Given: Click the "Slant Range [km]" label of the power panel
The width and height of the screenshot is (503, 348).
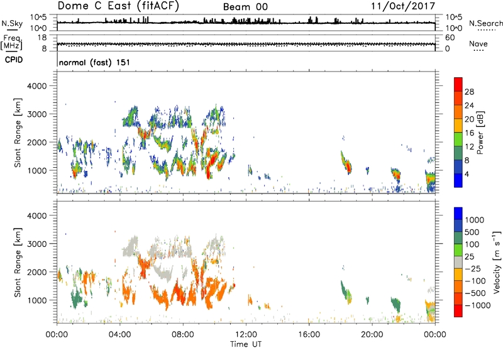Looking at the screenshot, I should pyautogui.click(x=18, y=133).
